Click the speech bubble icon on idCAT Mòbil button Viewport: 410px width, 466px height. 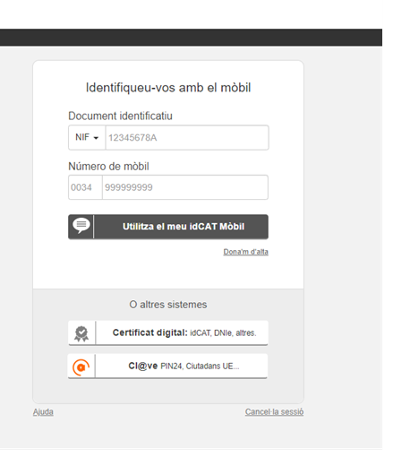point(81,226)
